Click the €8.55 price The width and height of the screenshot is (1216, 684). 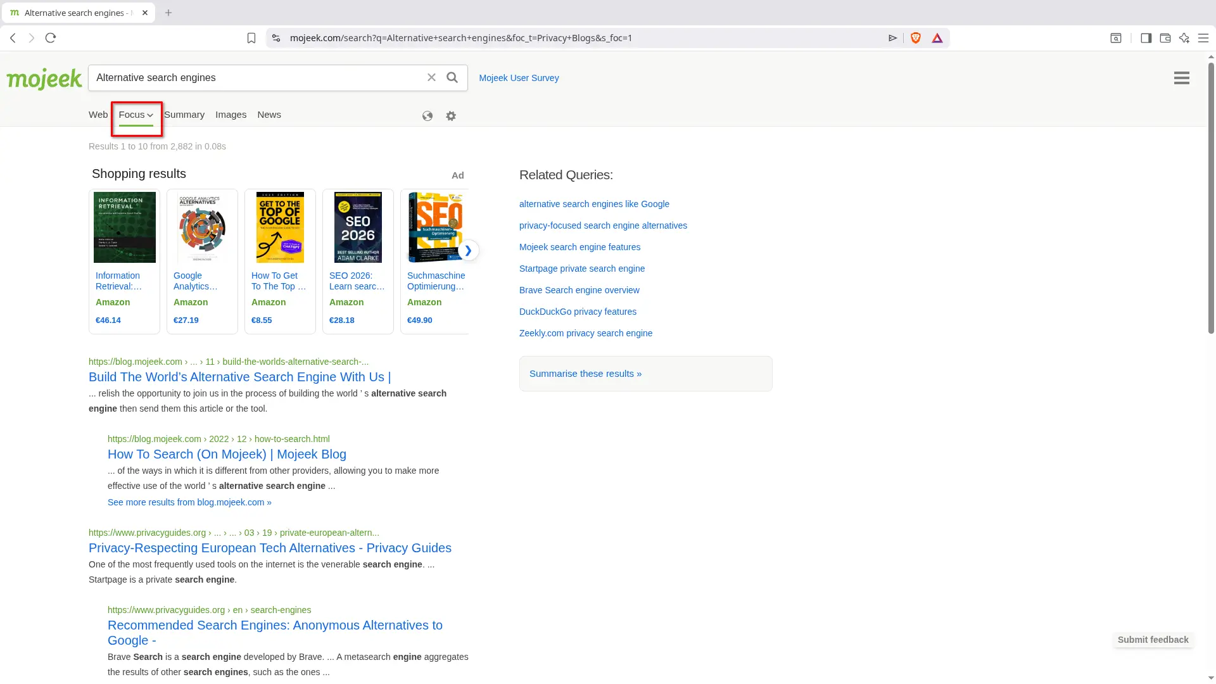pos(262,320)
